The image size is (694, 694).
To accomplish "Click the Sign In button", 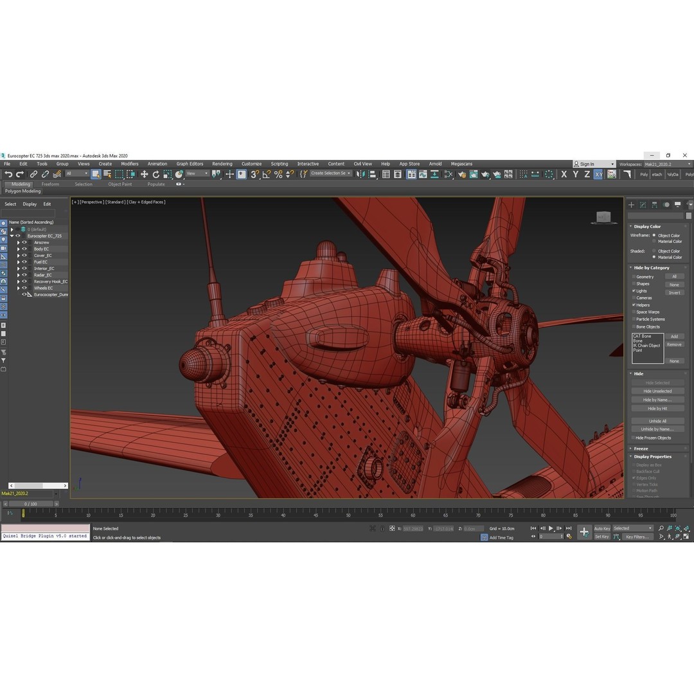I will pyautogui.click(x=594, y=164).
